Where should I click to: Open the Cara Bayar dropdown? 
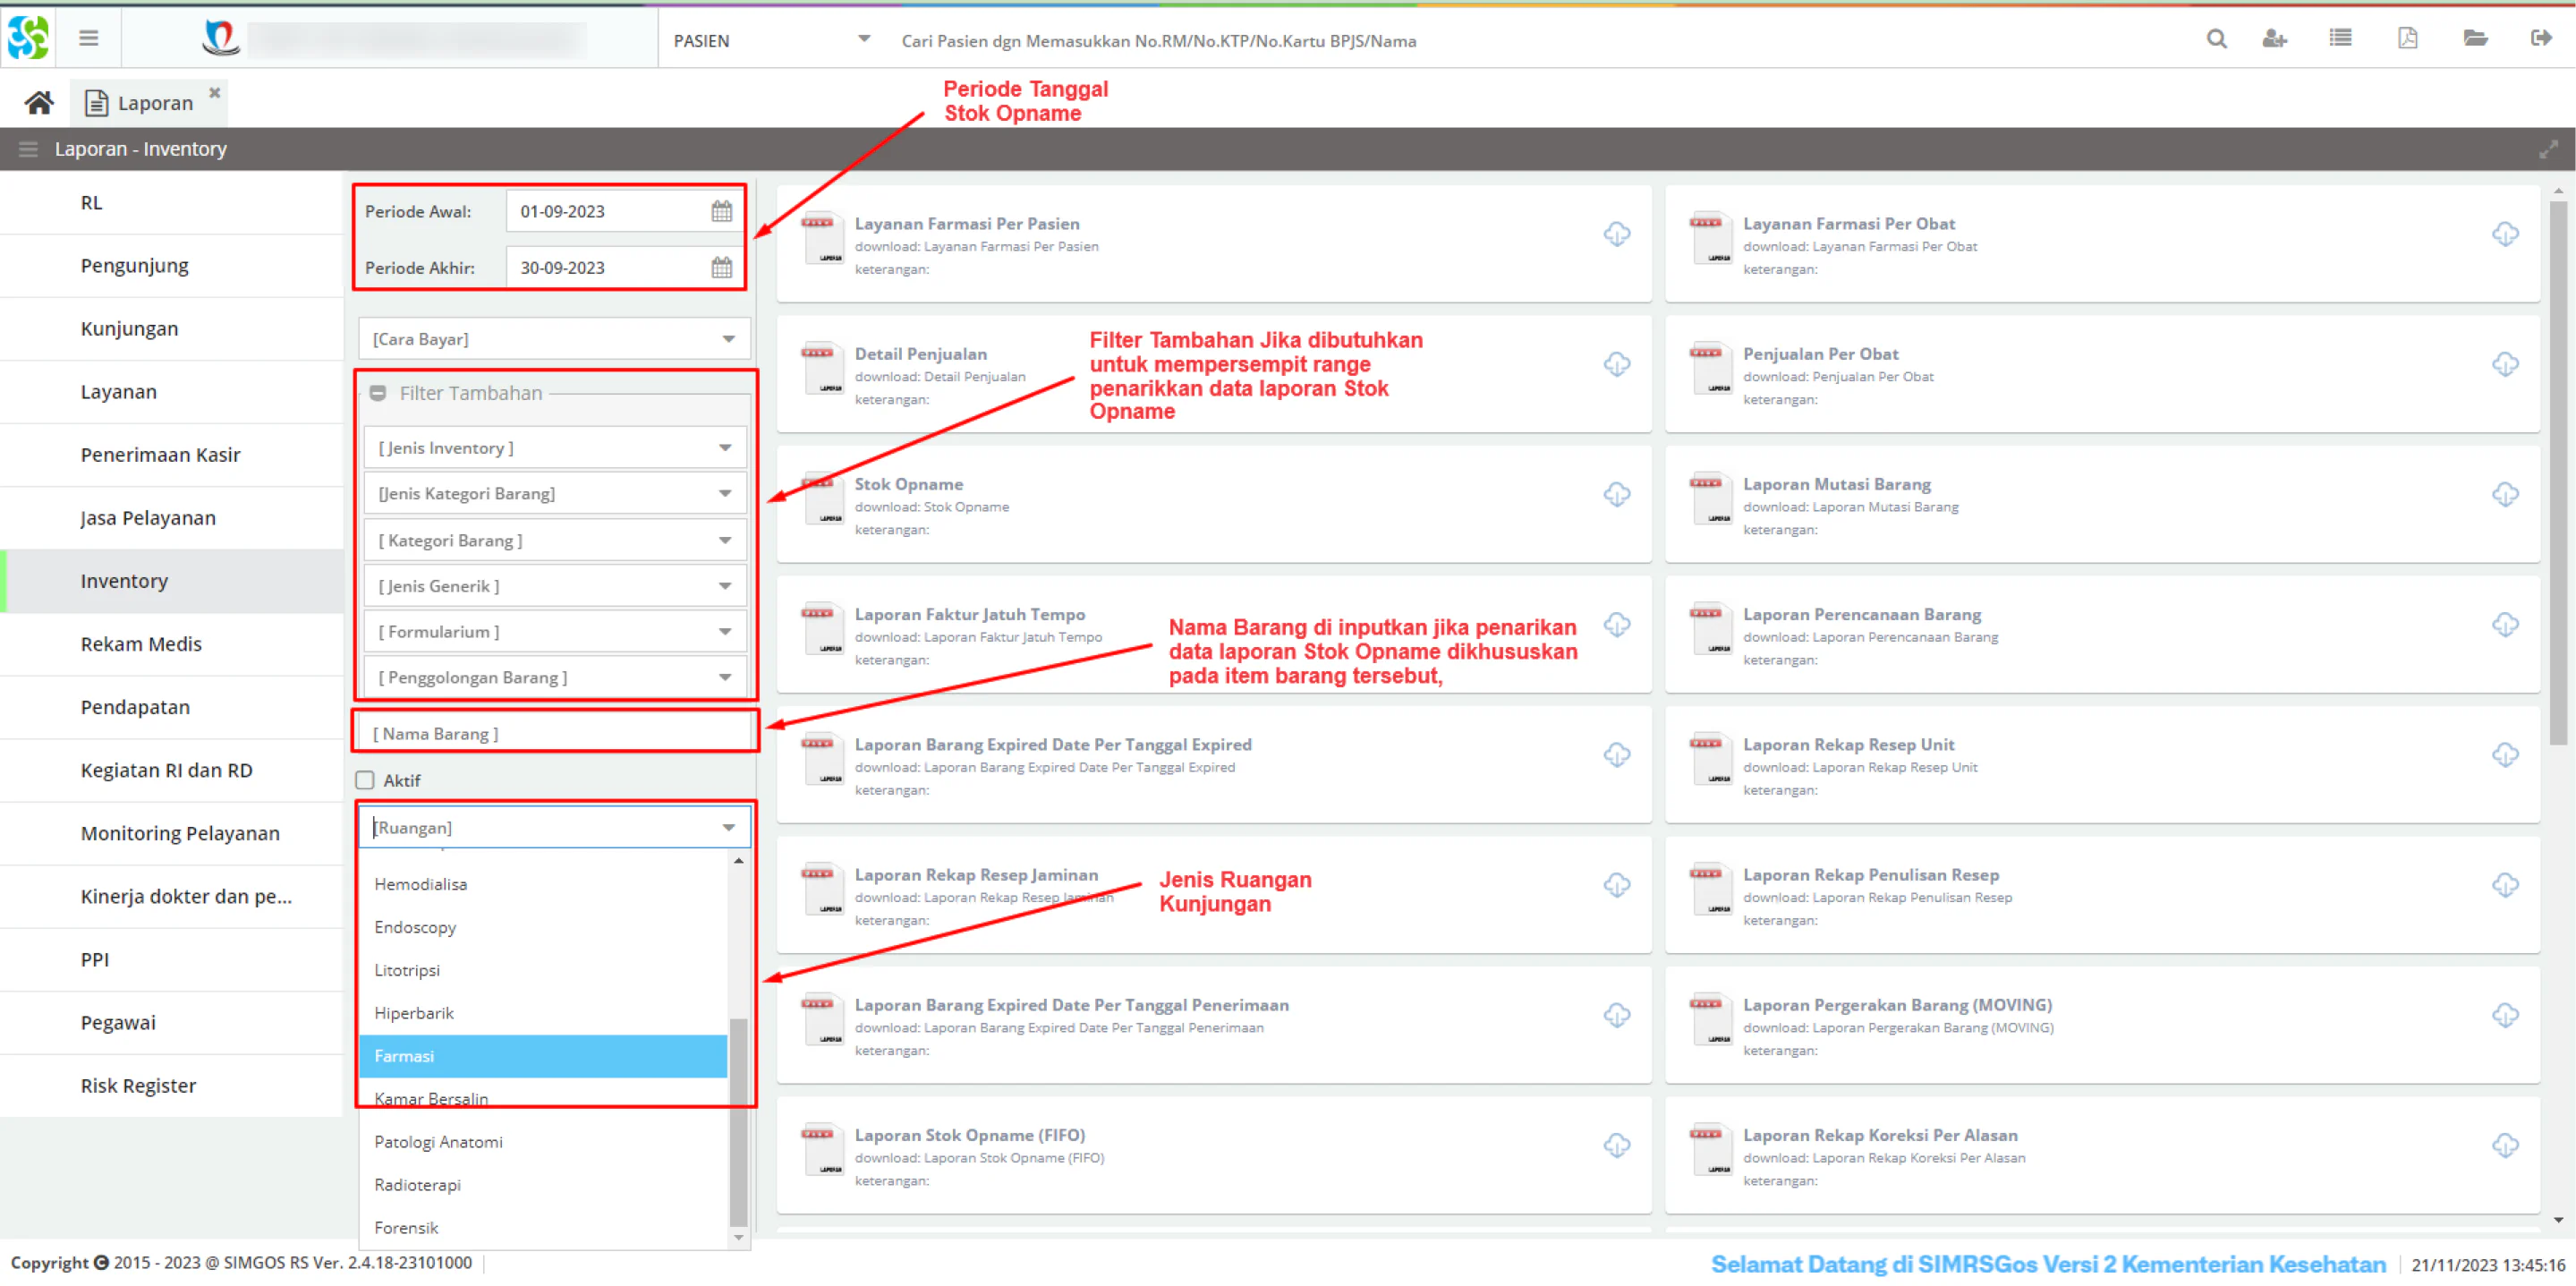[x=554, y=339]
